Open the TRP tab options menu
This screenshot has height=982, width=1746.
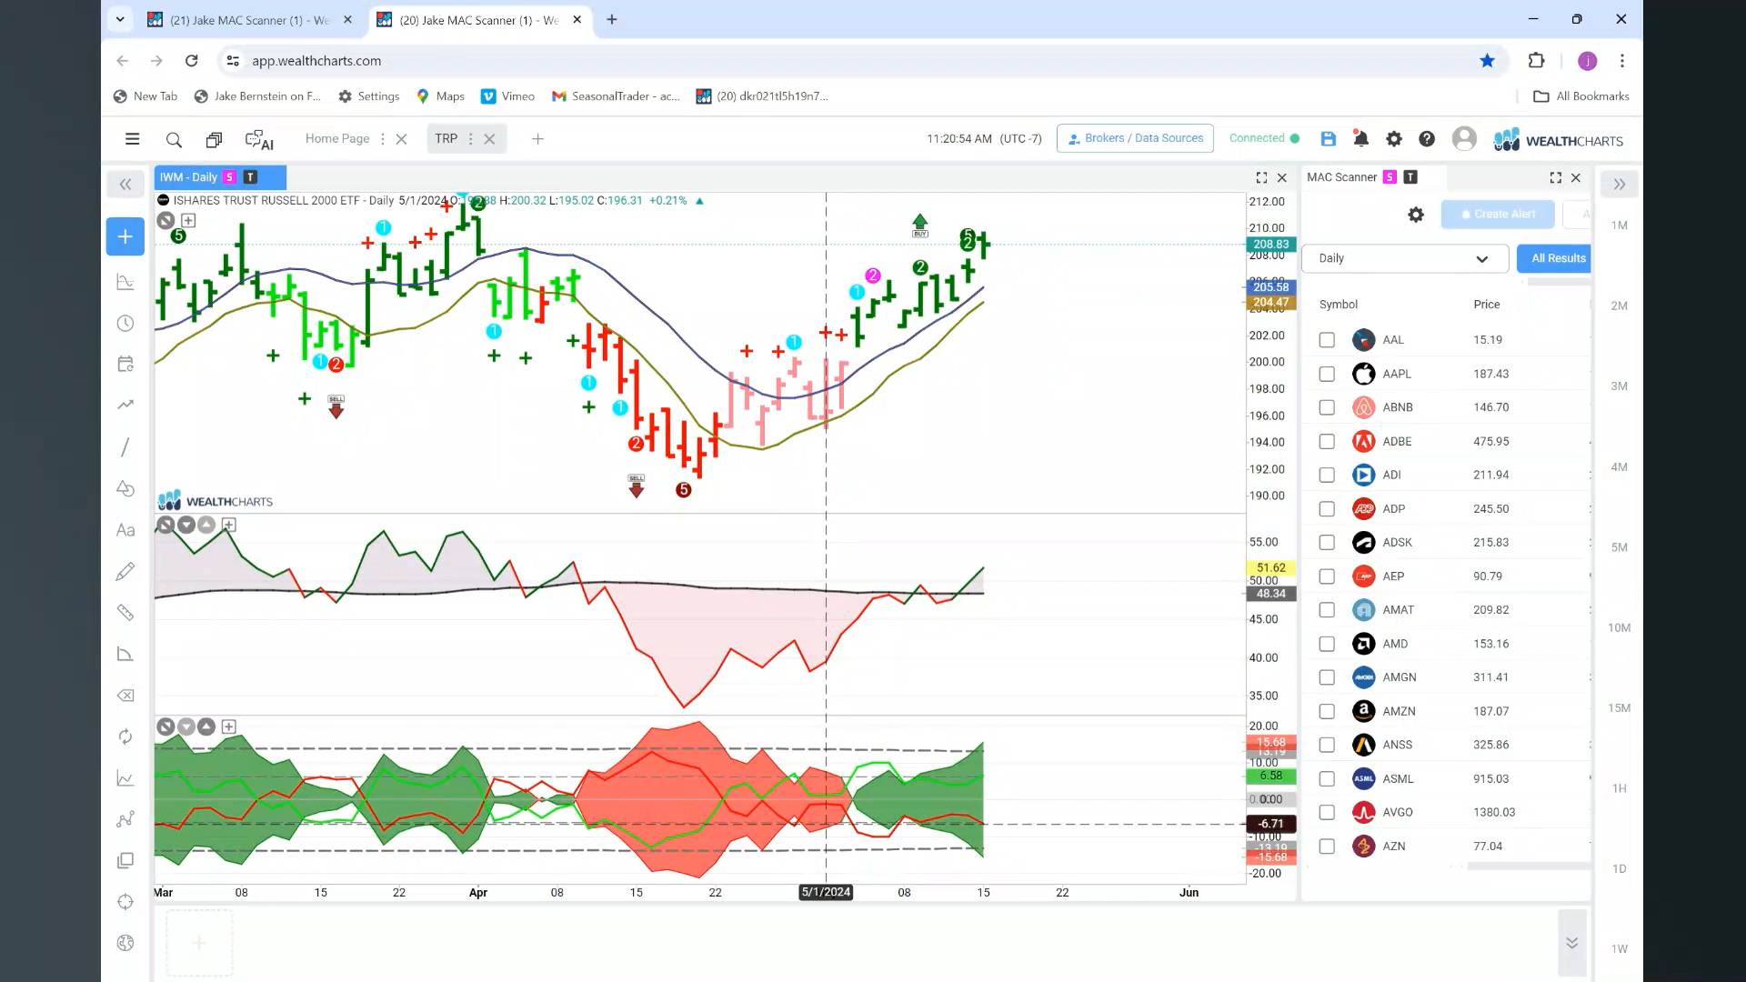pos(470,139)
